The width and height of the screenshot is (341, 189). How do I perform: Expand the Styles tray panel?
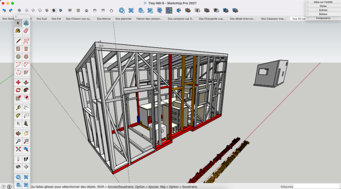pos(323,6)
